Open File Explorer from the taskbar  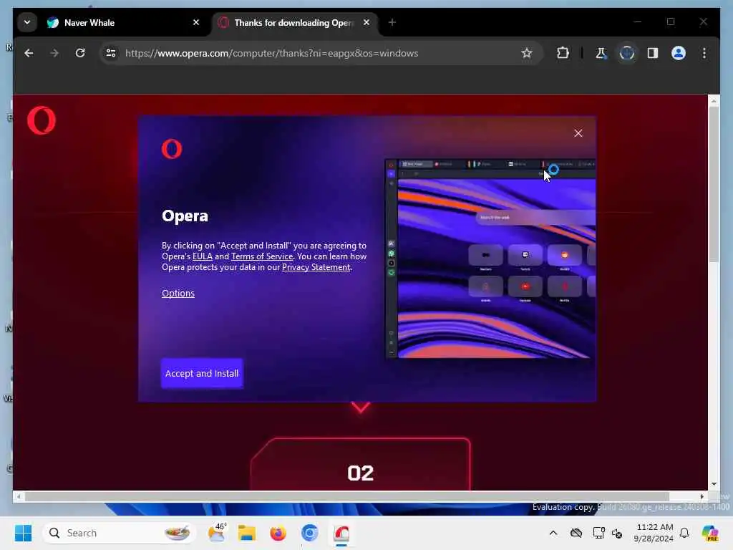[247, 533]
